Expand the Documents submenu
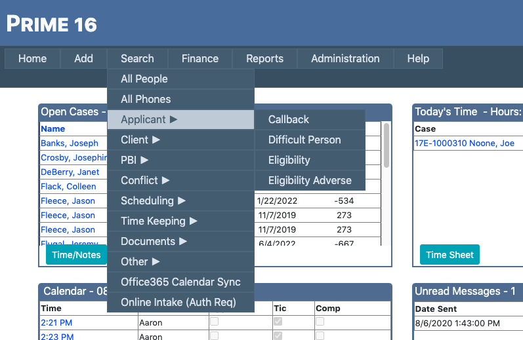 point(180,242)
